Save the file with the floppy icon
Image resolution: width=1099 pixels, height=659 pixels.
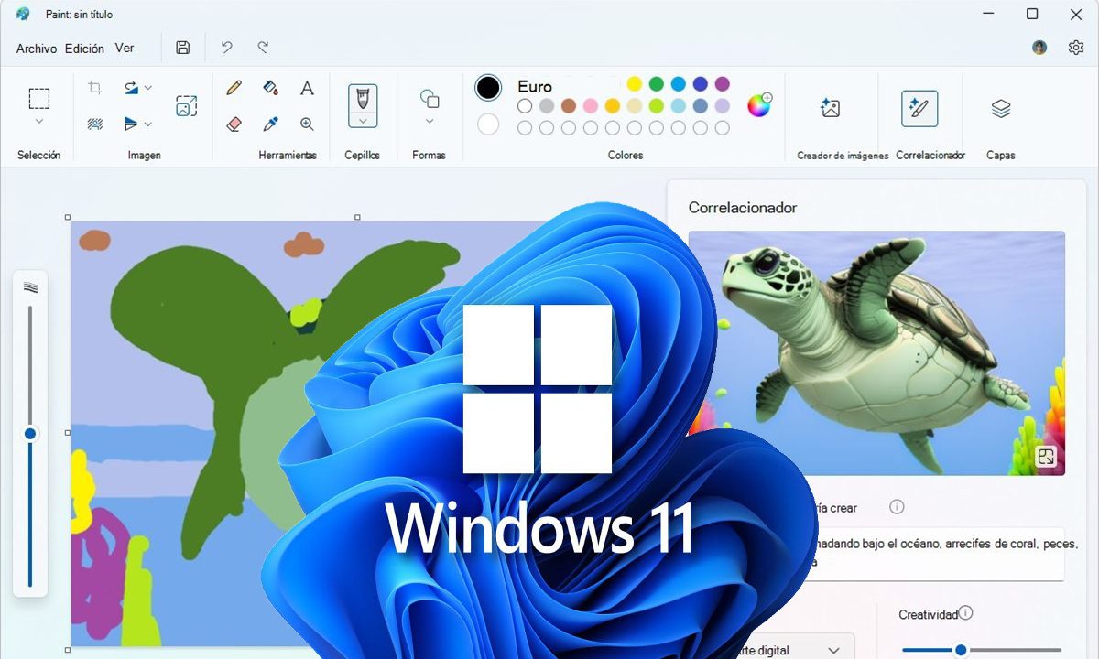(x=183, y=48)
